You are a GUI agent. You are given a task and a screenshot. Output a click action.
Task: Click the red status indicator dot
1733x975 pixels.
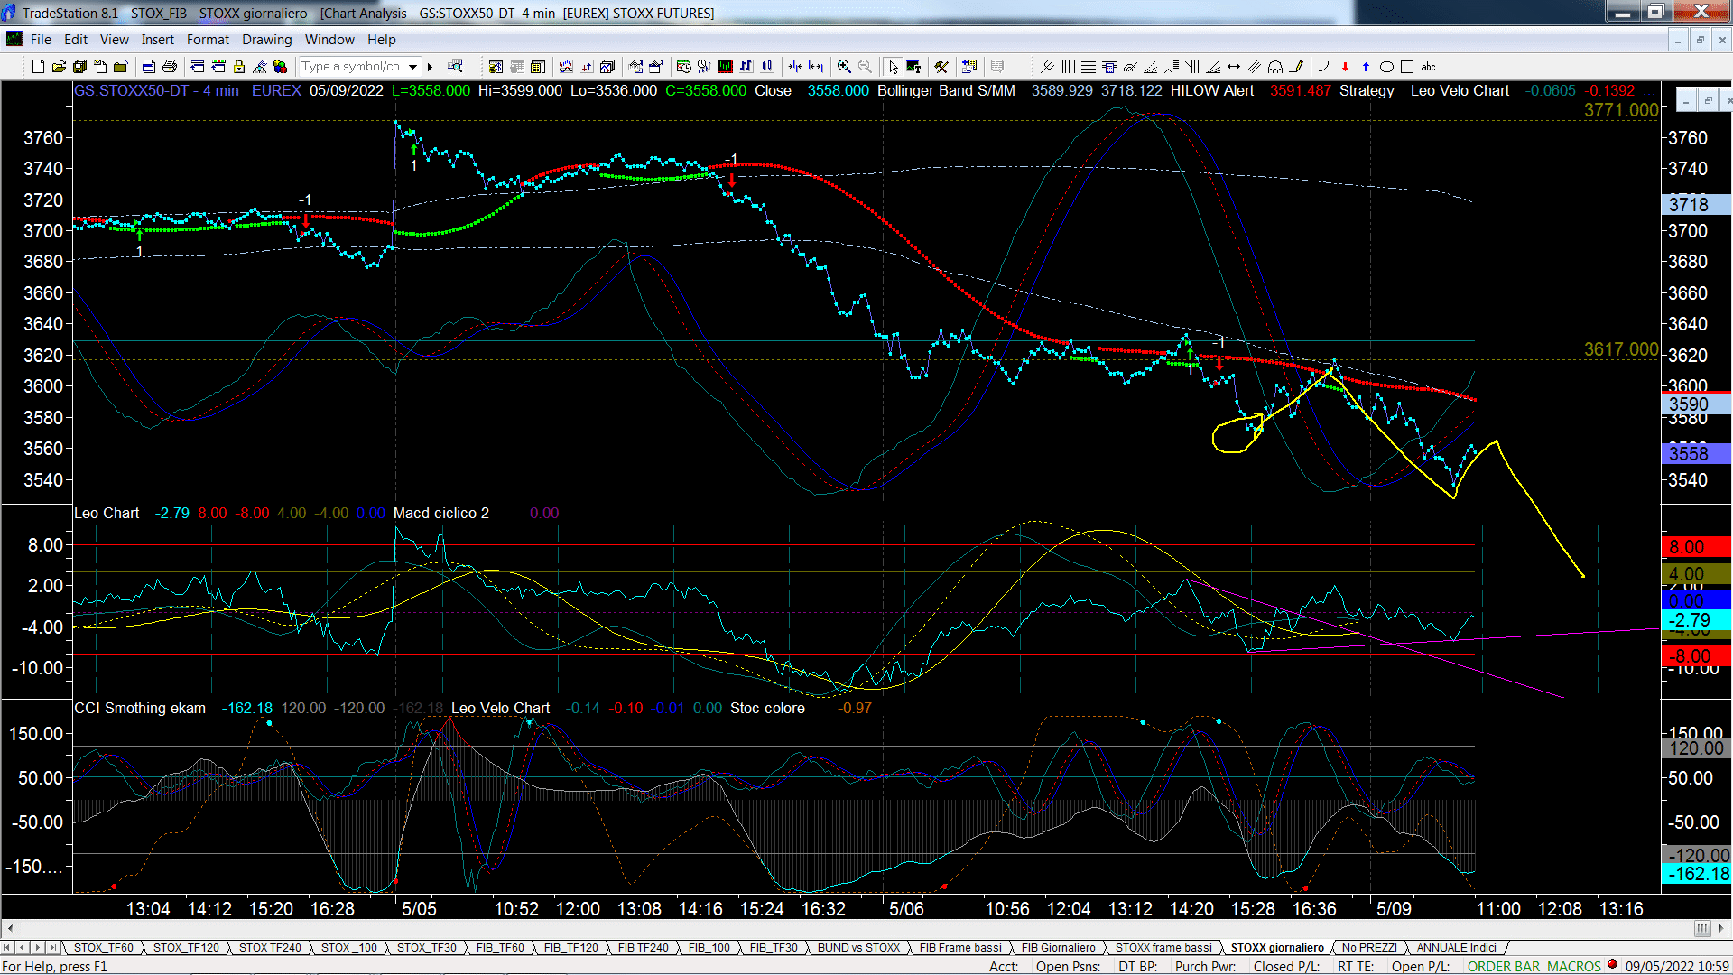click(x=1612, y=964)
